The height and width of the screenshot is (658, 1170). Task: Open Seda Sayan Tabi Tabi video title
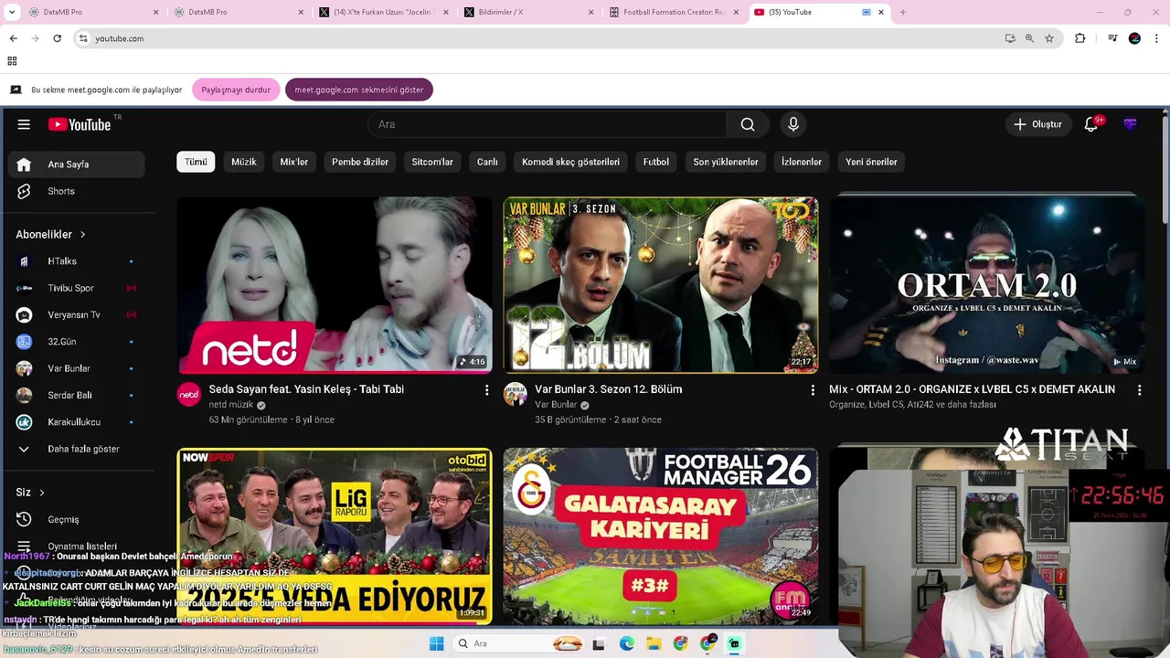click(306, 389)
